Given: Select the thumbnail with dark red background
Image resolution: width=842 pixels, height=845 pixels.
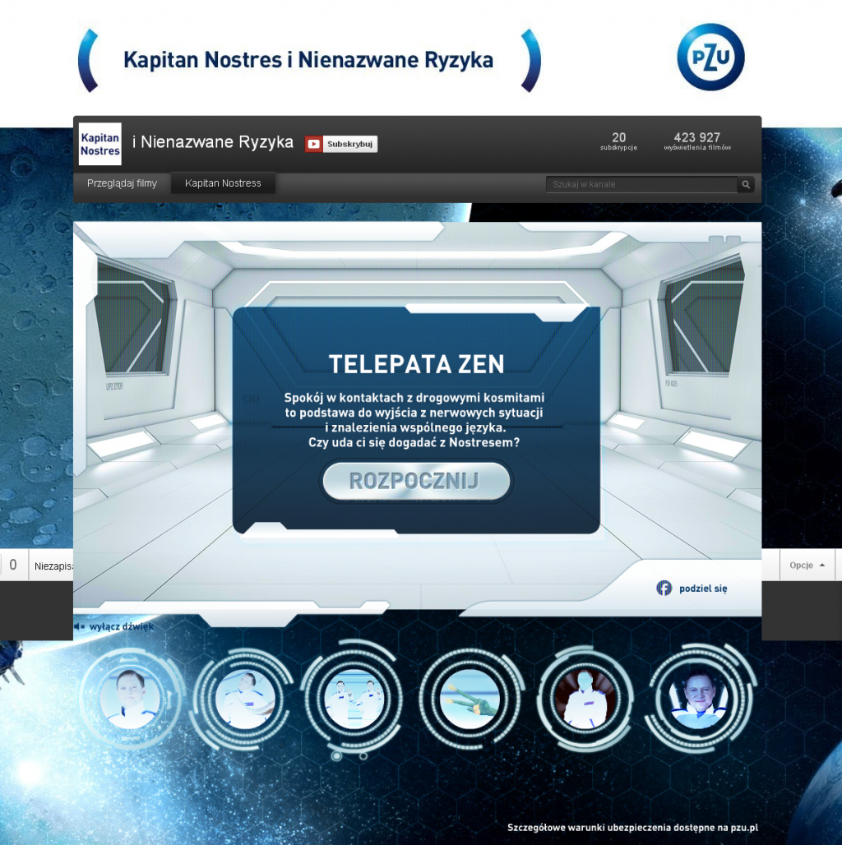Looking at the screenshot, I should point(585,700).
